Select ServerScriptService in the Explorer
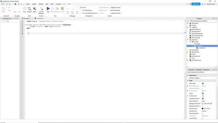 click(x=197, y=36)
